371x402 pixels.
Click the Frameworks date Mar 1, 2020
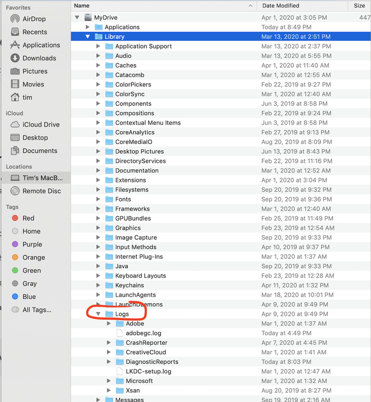[296, 209]
